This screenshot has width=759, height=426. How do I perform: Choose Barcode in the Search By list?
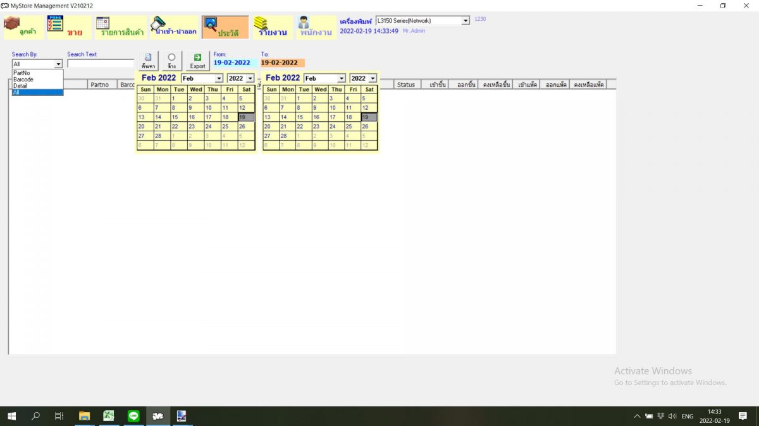pos(37,80)
